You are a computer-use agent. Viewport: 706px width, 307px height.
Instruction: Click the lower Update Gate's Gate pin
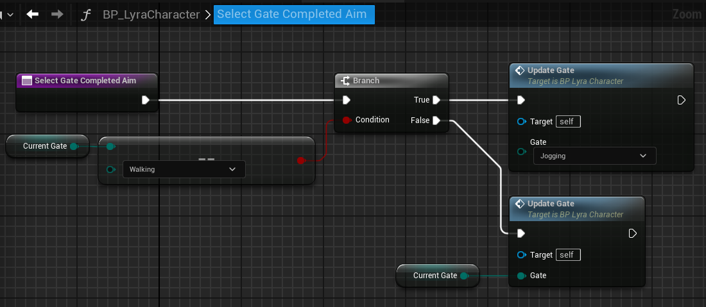(x=522, y=276)
